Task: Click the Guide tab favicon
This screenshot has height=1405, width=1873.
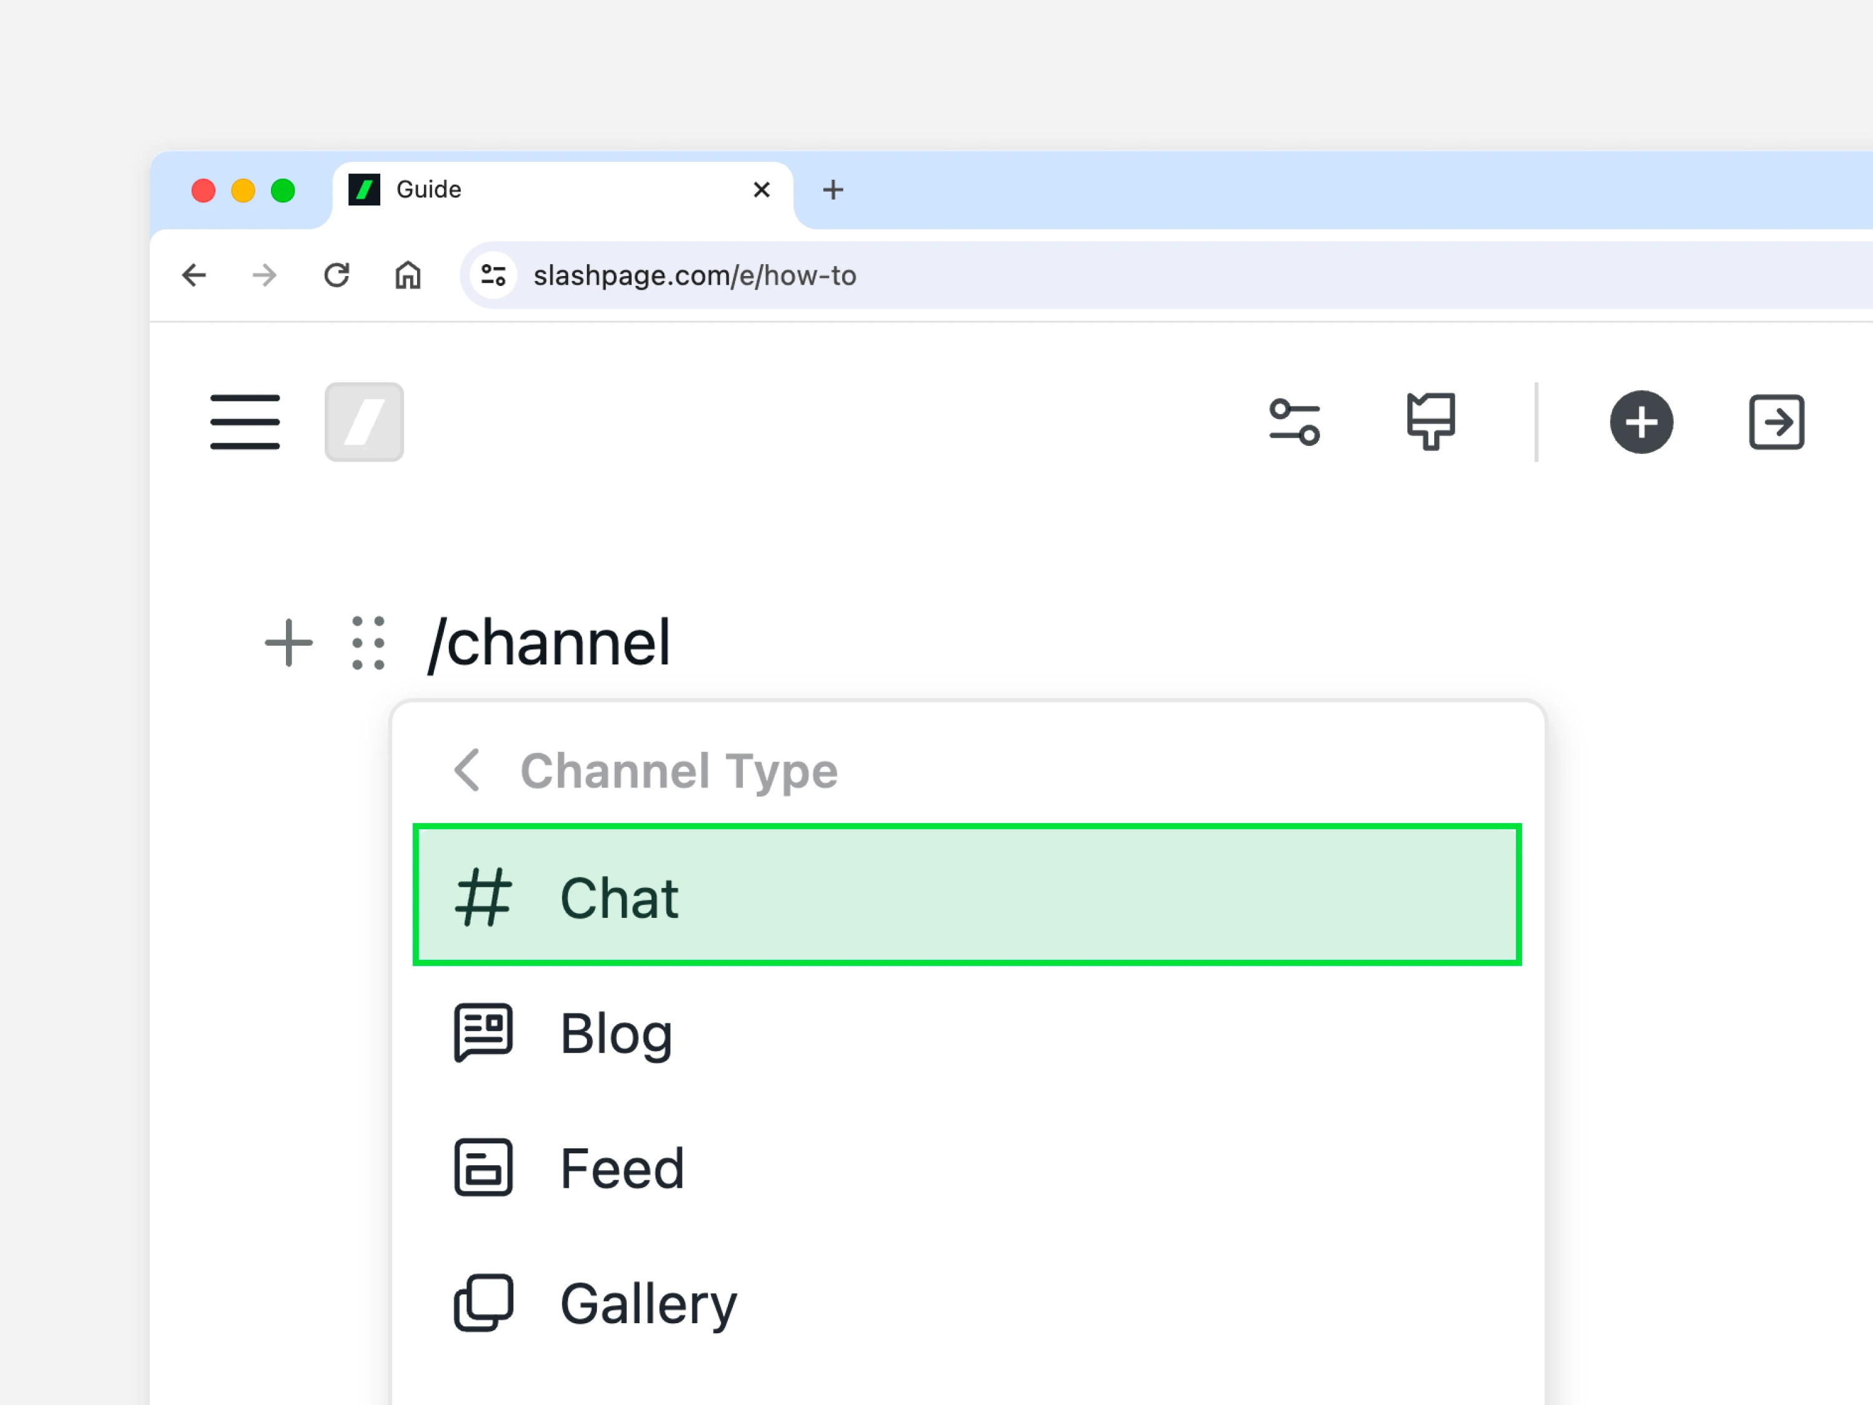Action: click(x=365, y=190)
